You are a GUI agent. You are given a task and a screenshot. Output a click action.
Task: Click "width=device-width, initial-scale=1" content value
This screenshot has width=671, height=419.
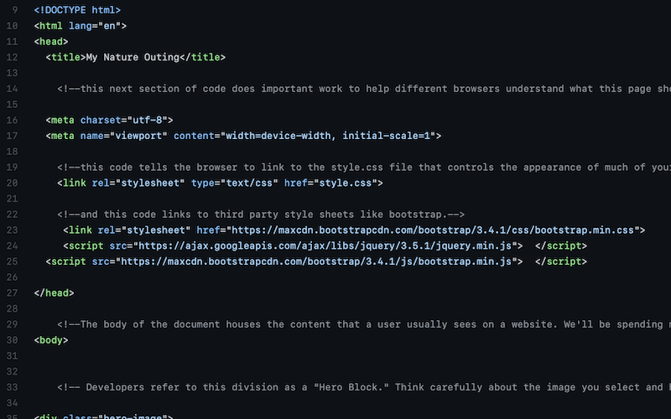tap(328, 136)
